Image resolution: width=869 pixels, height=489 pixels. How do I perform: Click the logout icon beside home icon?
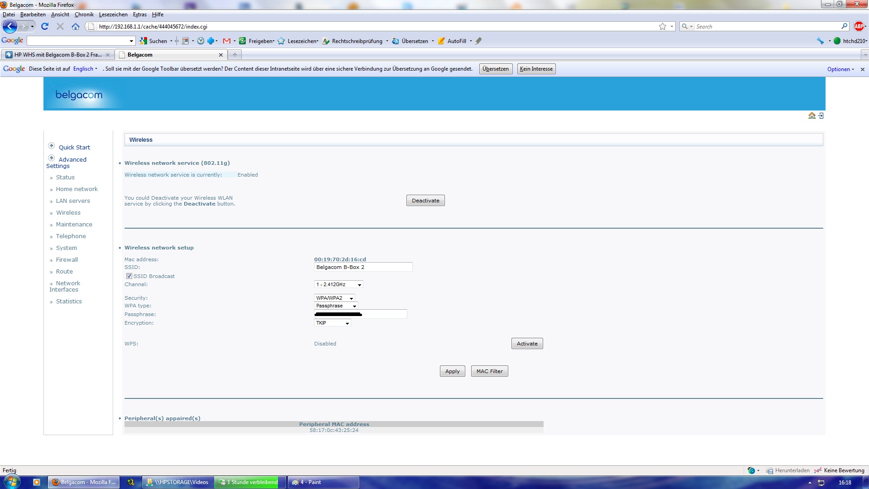[821, 115]
